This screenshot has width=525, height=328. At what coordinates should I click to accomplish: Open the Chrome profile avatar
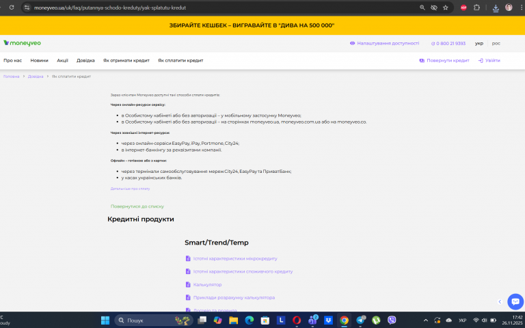pyautogui.click(x=509, y=8)
